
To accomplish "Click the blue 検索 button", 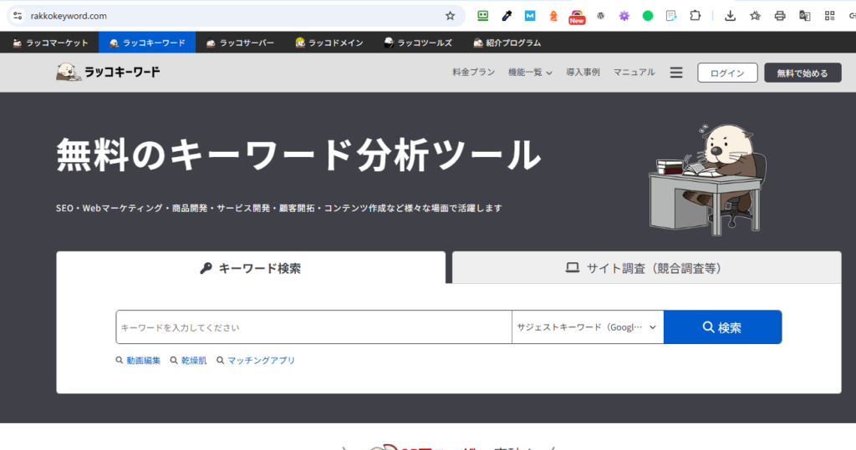I will (722, 327).
